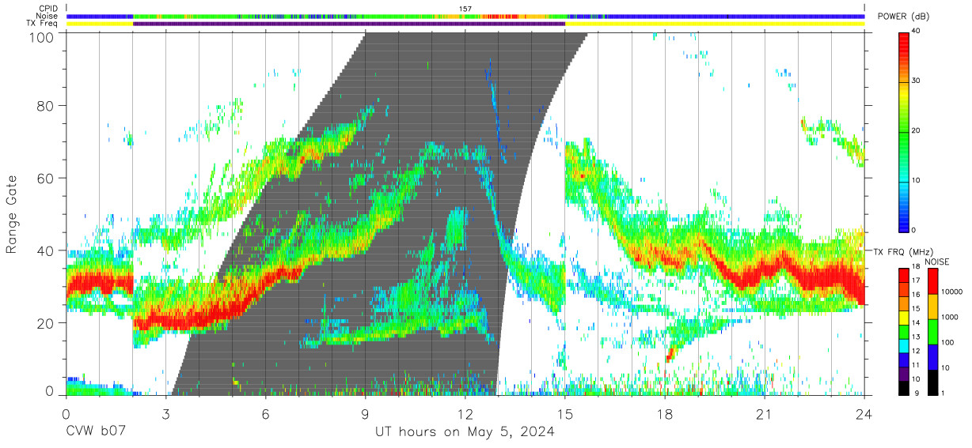Viewport: 972px width, 448px height.
Task: Click the y-axis tick label "60"
Action: click(x=47, y=178)
